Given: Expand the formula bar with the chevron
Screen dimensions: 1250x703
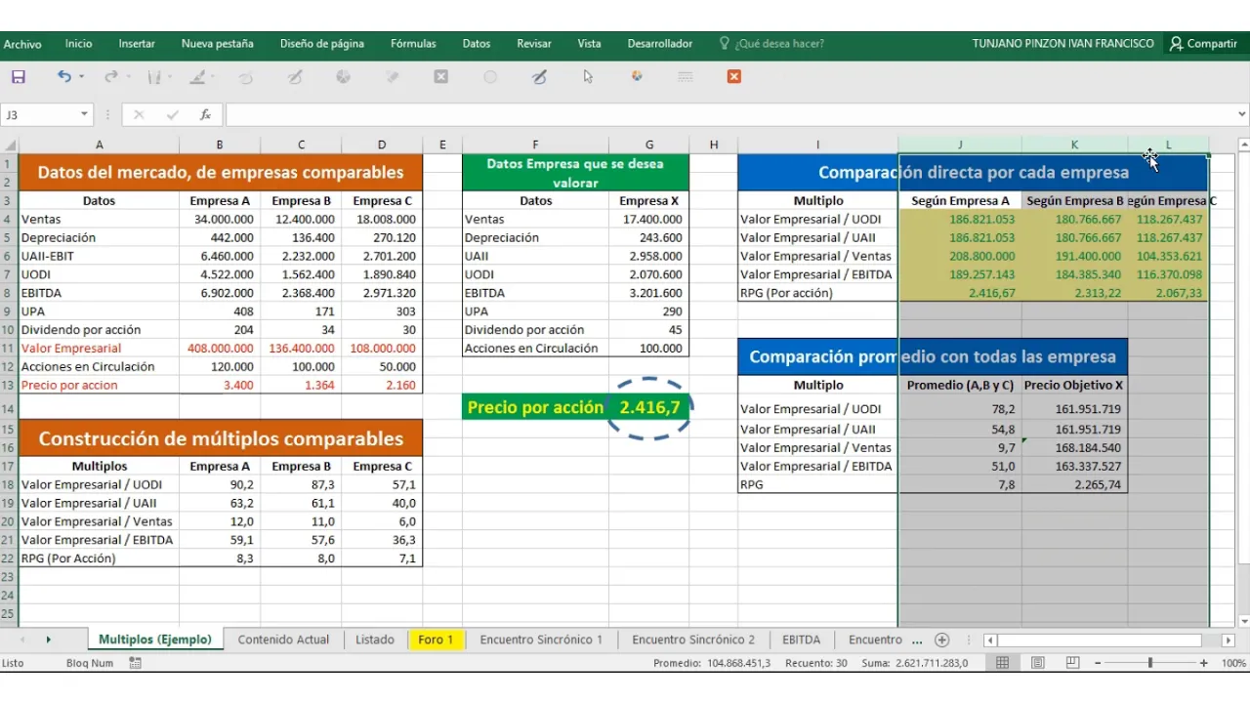Looking at the screenshot, I should [1241, 114].
